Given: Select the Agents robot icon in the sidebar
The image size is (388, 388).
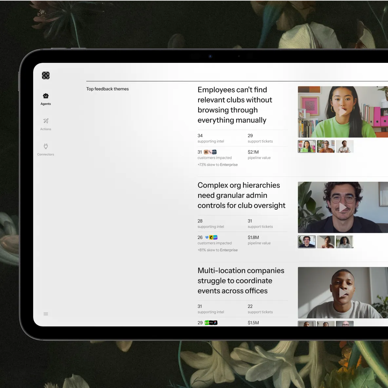Looking at the screenshot, I should [x=46, y=96].
